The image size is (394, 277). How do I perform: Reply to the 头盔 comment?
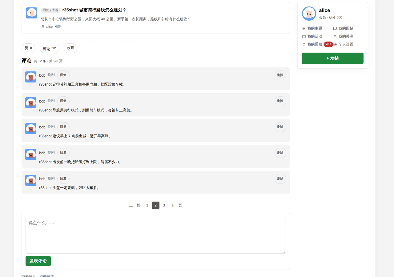click(x=63, y=179)
